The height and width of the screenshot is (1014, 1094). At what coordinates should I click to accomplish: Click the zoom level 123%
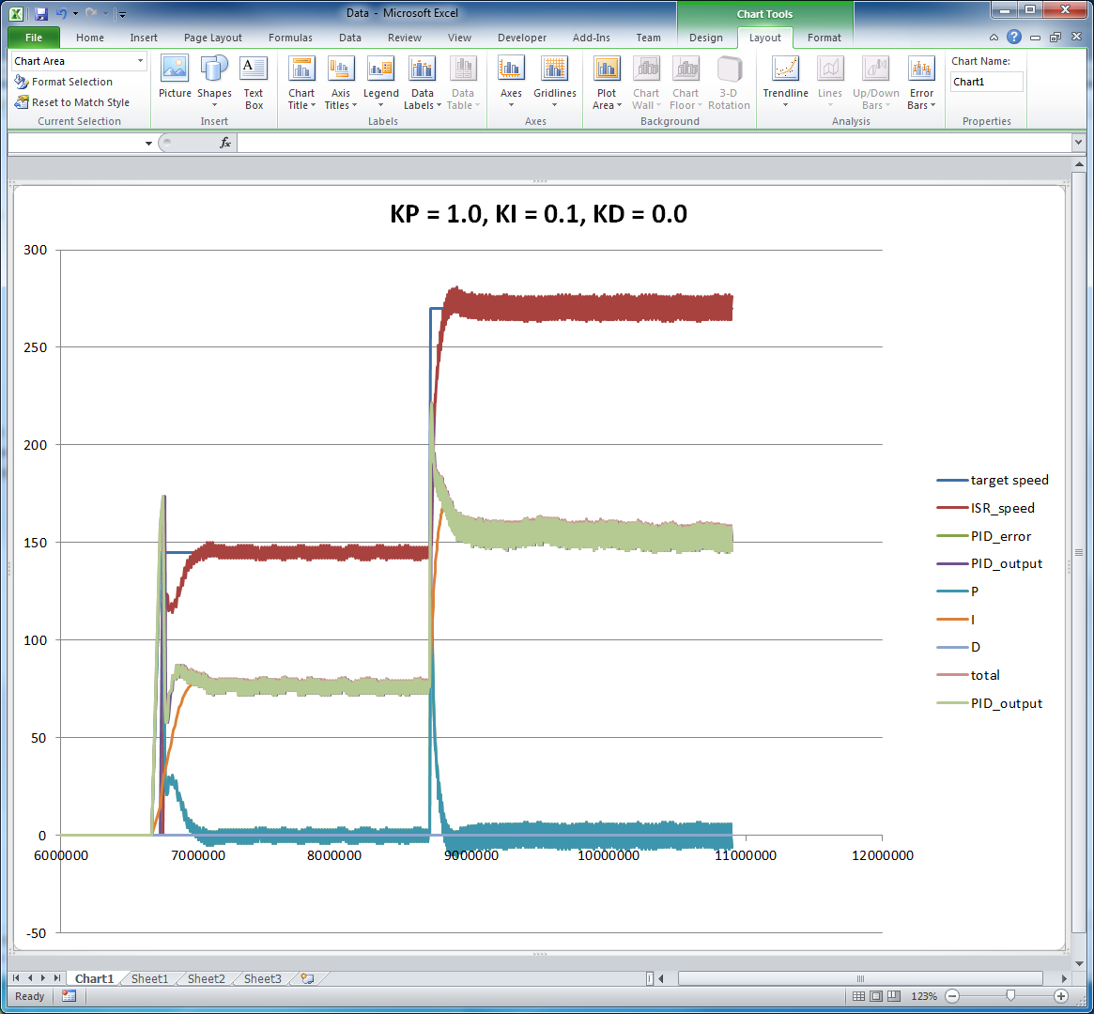(x=924, y=996)
